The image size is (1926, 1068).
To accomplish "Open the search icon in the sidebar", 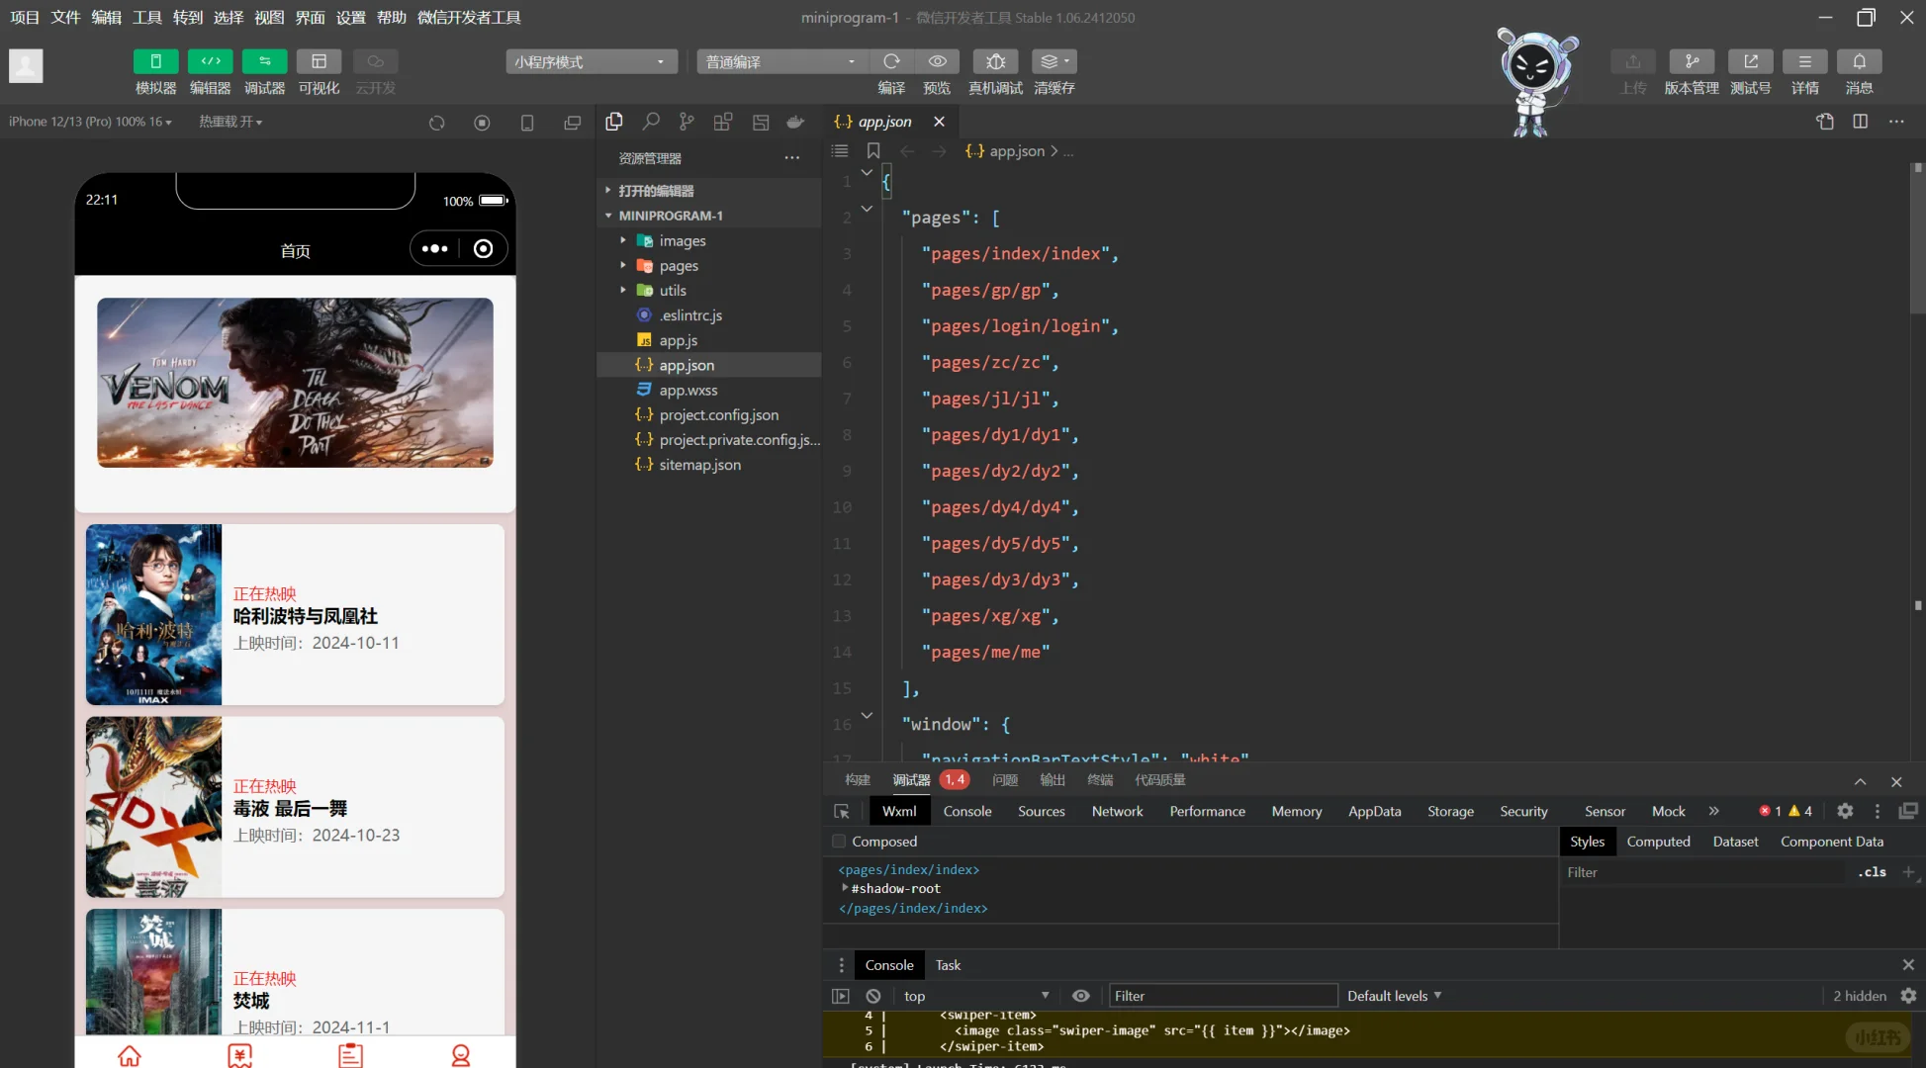I will pyautogui.click(x=650, y=122).
